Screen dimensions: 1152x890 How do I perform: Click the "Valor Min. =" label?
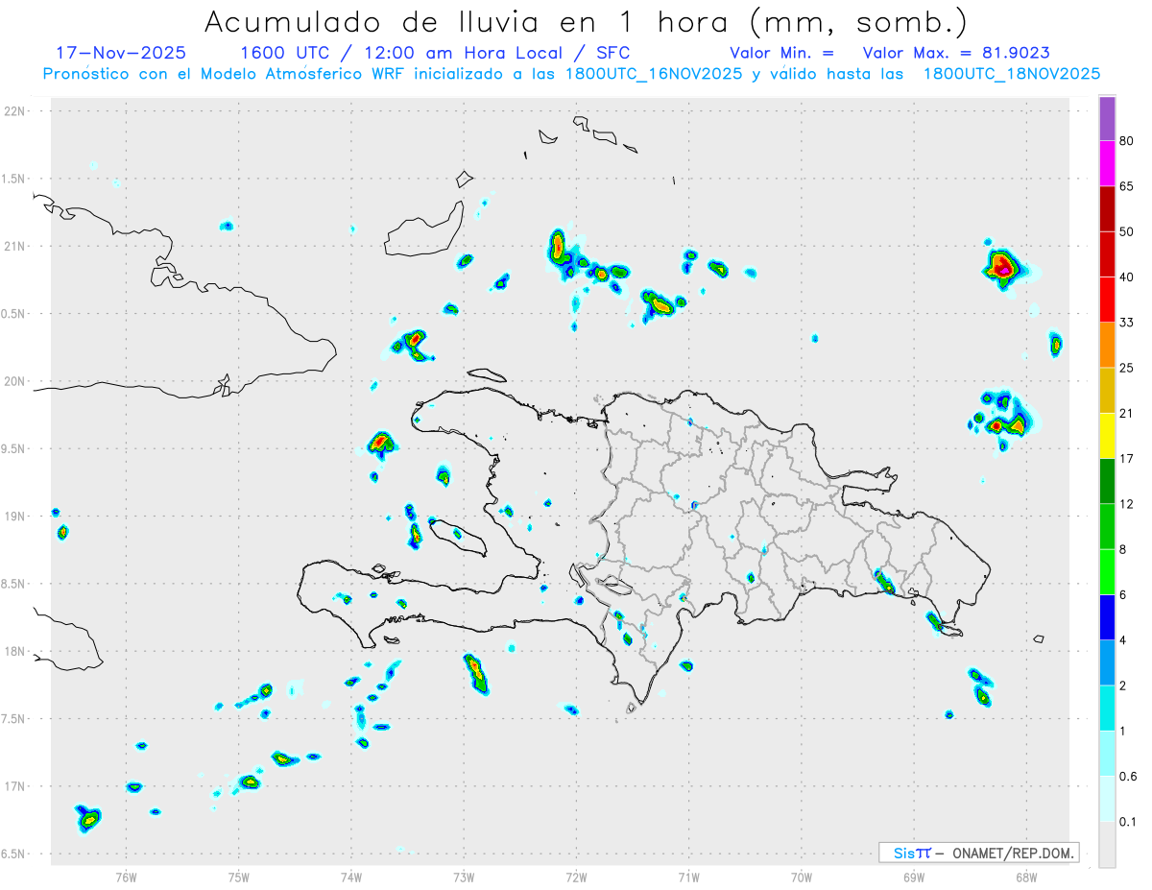[x=781, y=53]
